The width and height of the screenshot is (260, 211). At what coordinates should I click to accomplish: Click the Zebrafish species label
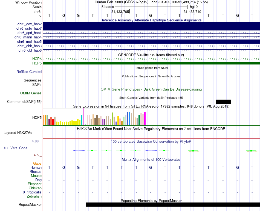click(34, 196)
